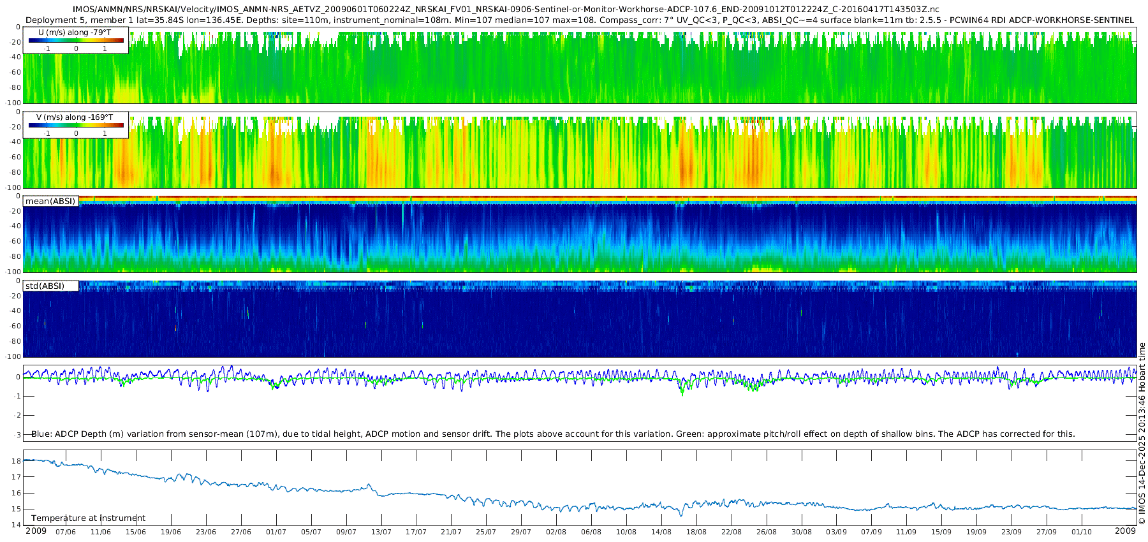Click the 2009 year label at bottom right
This screenshot has height=542, width=1148.
(1125, 531)
